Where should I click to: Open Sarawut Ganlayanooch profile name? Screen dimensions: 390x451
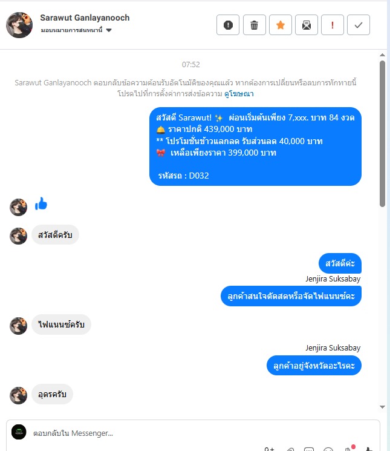pyautogui.click(x=85, y=18)
